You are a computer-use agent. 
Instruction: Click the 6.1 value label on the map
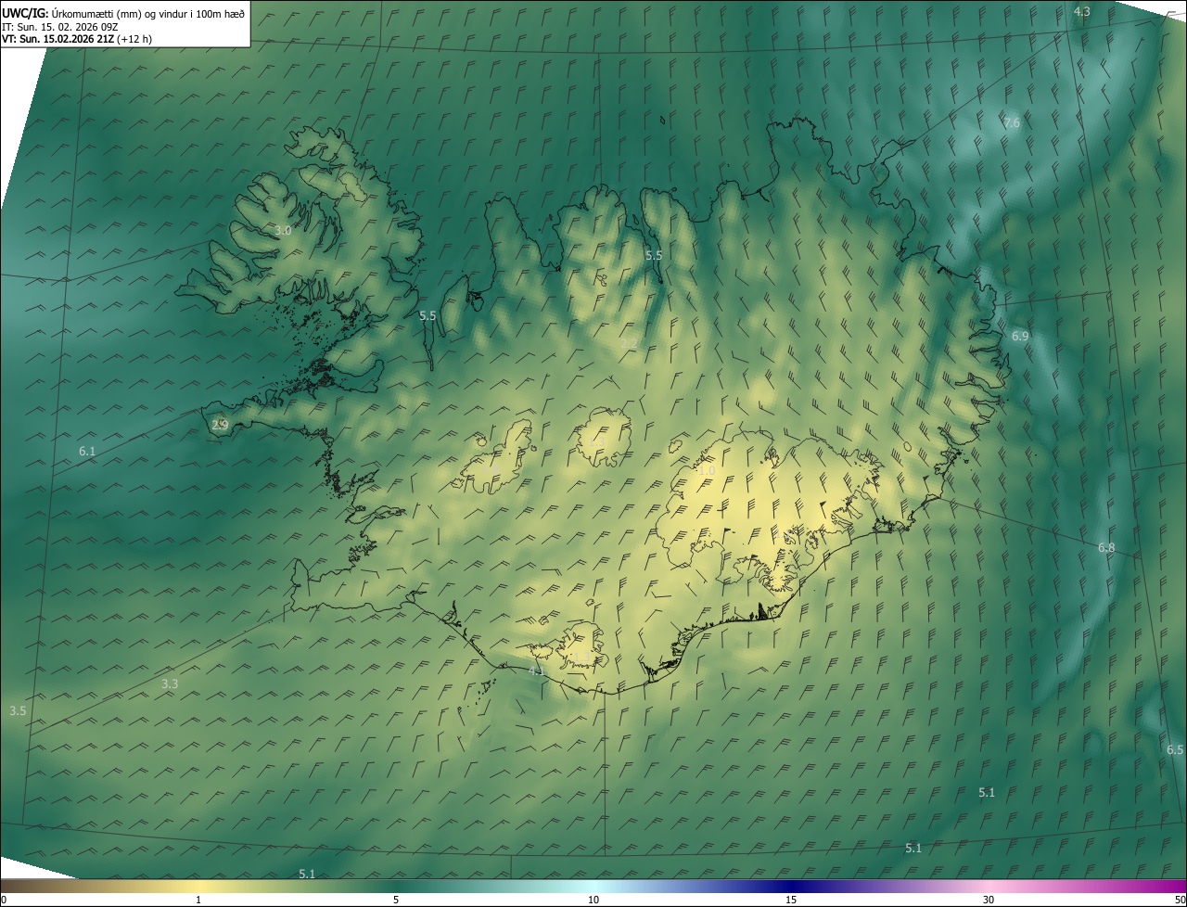87,451
